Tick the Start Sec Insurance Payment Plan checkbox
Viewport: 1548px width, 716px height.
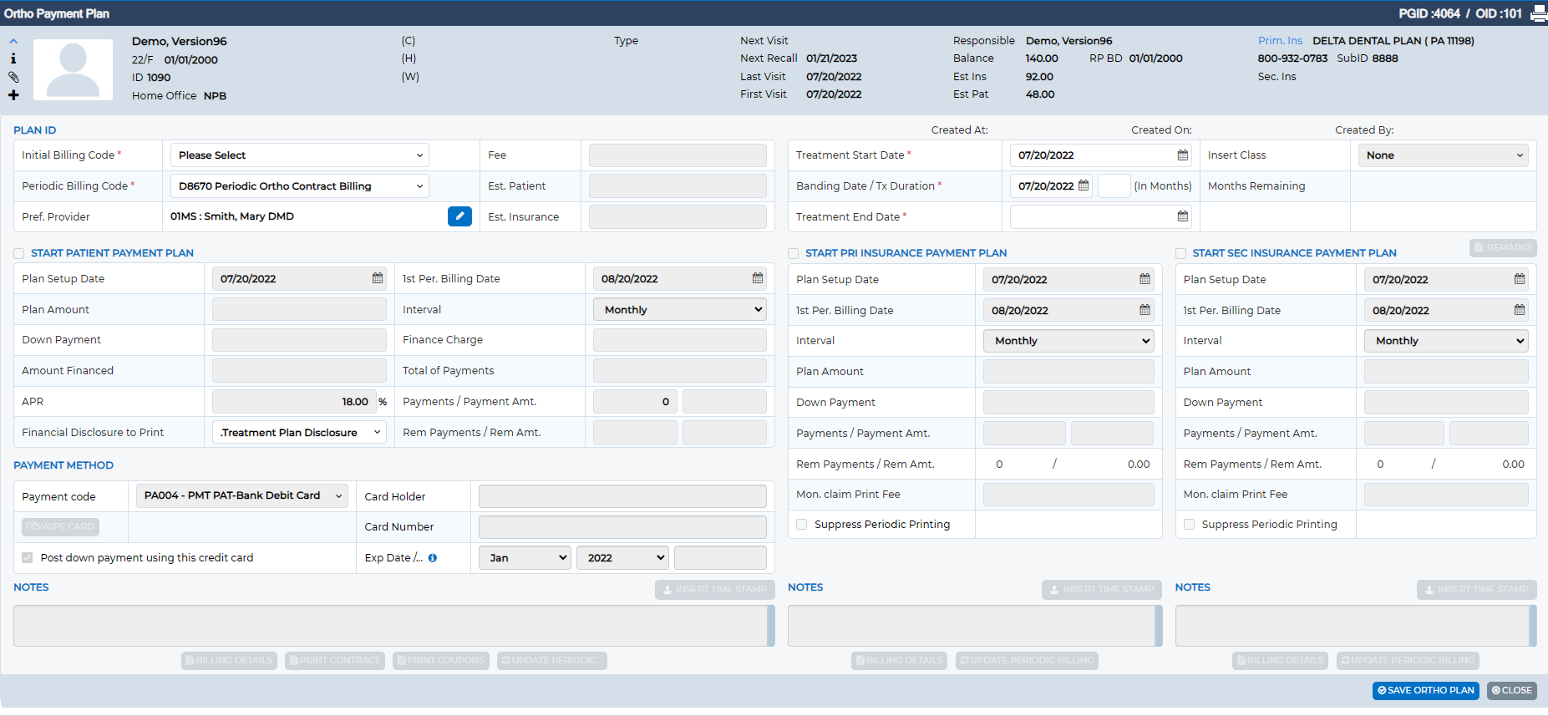[x=1180, y=253]
